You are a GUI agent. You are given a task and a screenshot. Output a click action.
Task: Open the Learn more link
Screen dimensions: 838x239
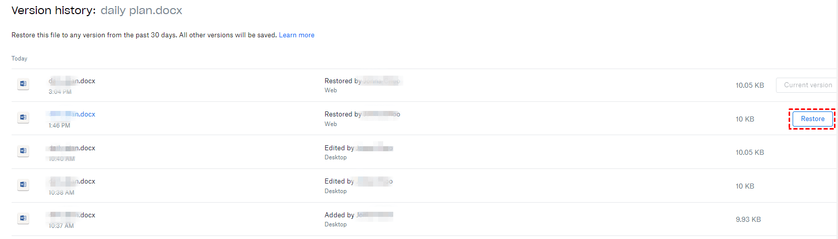tap(296, 35)
